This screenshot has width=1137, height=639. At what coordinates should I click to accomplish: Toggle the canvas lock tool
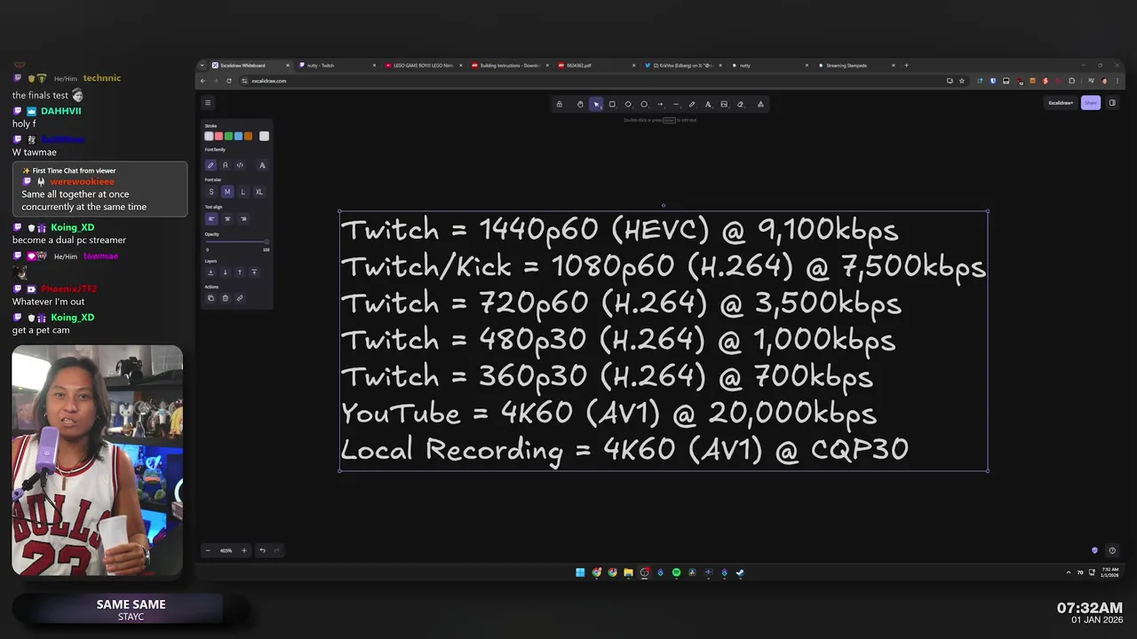pyautogui.click(x=559, y=104)
